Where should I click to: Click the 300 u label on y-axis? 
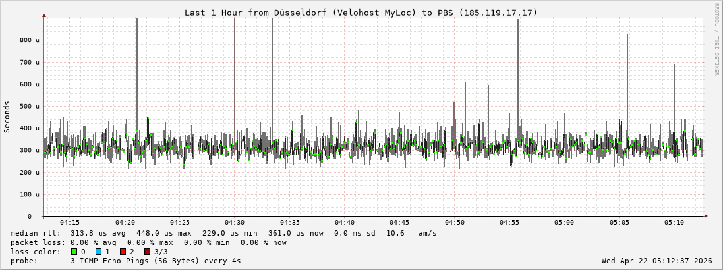pos(25,150)
